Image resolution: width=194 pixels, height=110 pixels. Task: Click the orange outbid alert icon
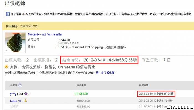[x=6, y=67]
